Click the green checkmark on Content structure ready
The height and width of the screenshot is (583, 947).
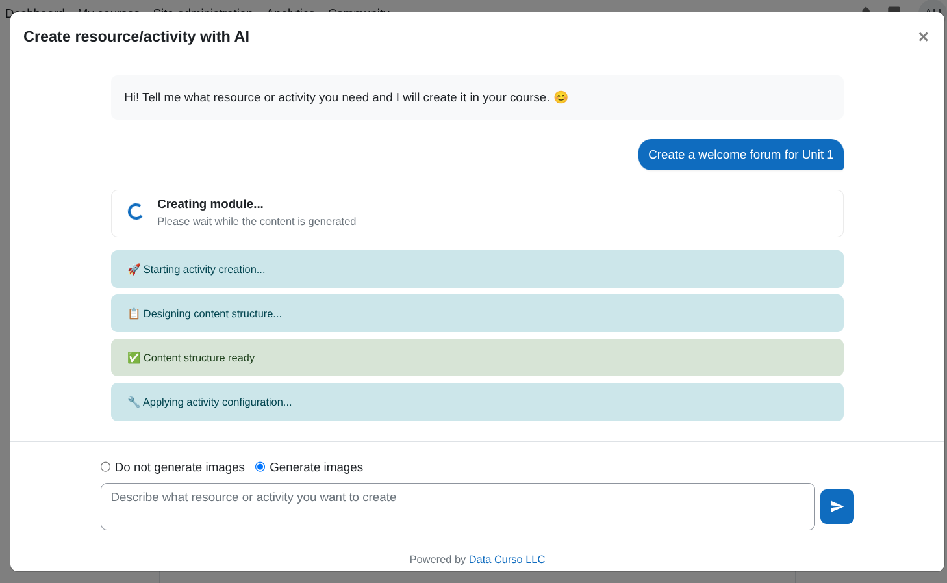coord(133,357)
